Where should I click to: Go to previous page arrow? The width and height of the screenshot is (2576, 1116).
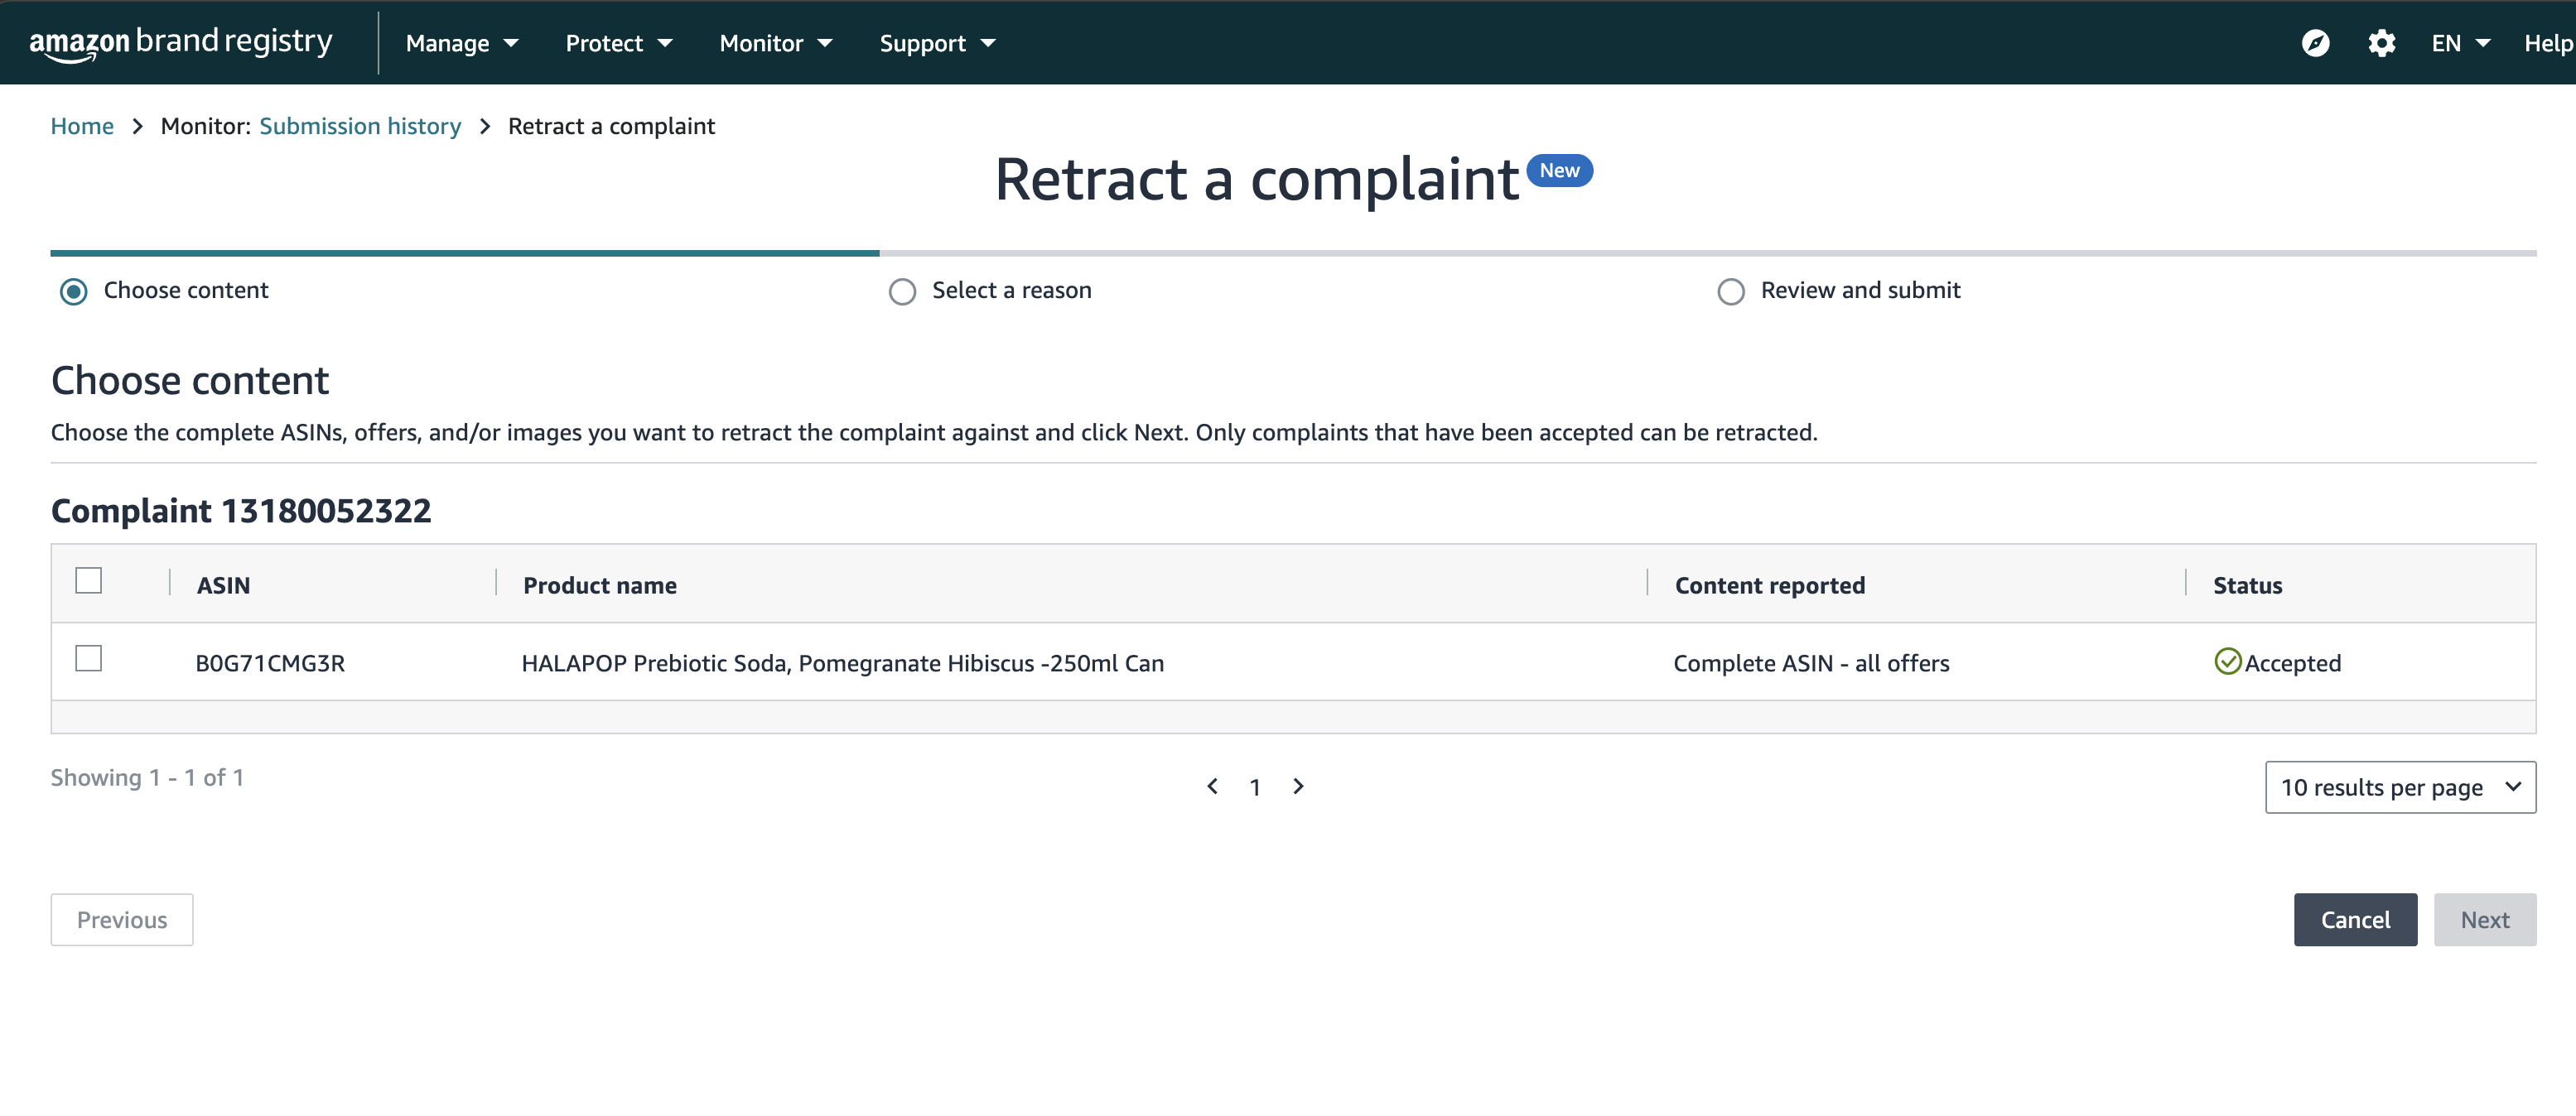click(1212, 786)
